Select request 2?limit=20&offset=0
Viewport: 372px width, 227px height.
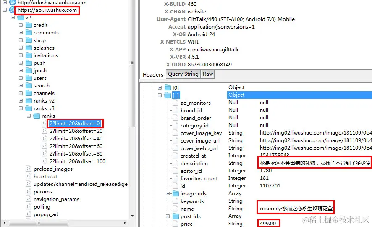click(74, 124)
